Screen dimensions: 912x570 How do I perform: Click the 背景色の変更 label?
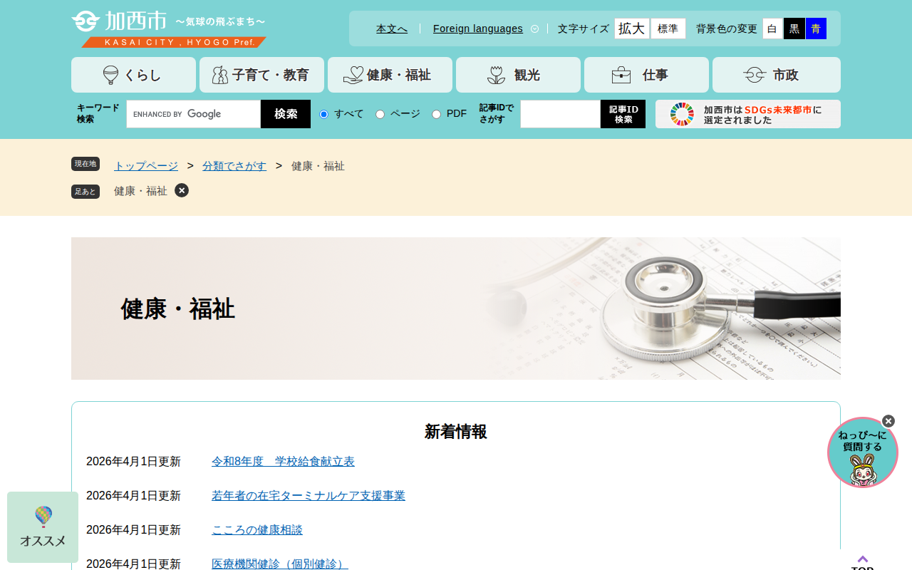[x=727, y=28]
